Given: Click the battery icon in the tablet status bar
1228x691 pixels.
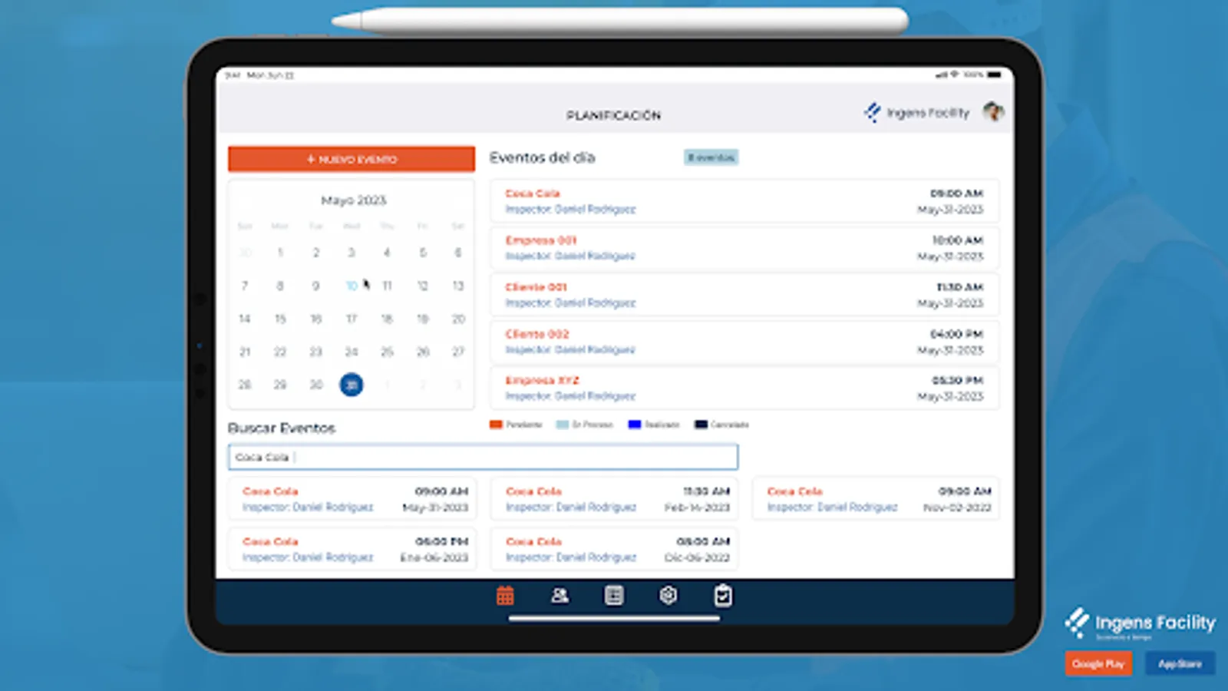Looking at the screenshot, I should (x=995, y=74).
